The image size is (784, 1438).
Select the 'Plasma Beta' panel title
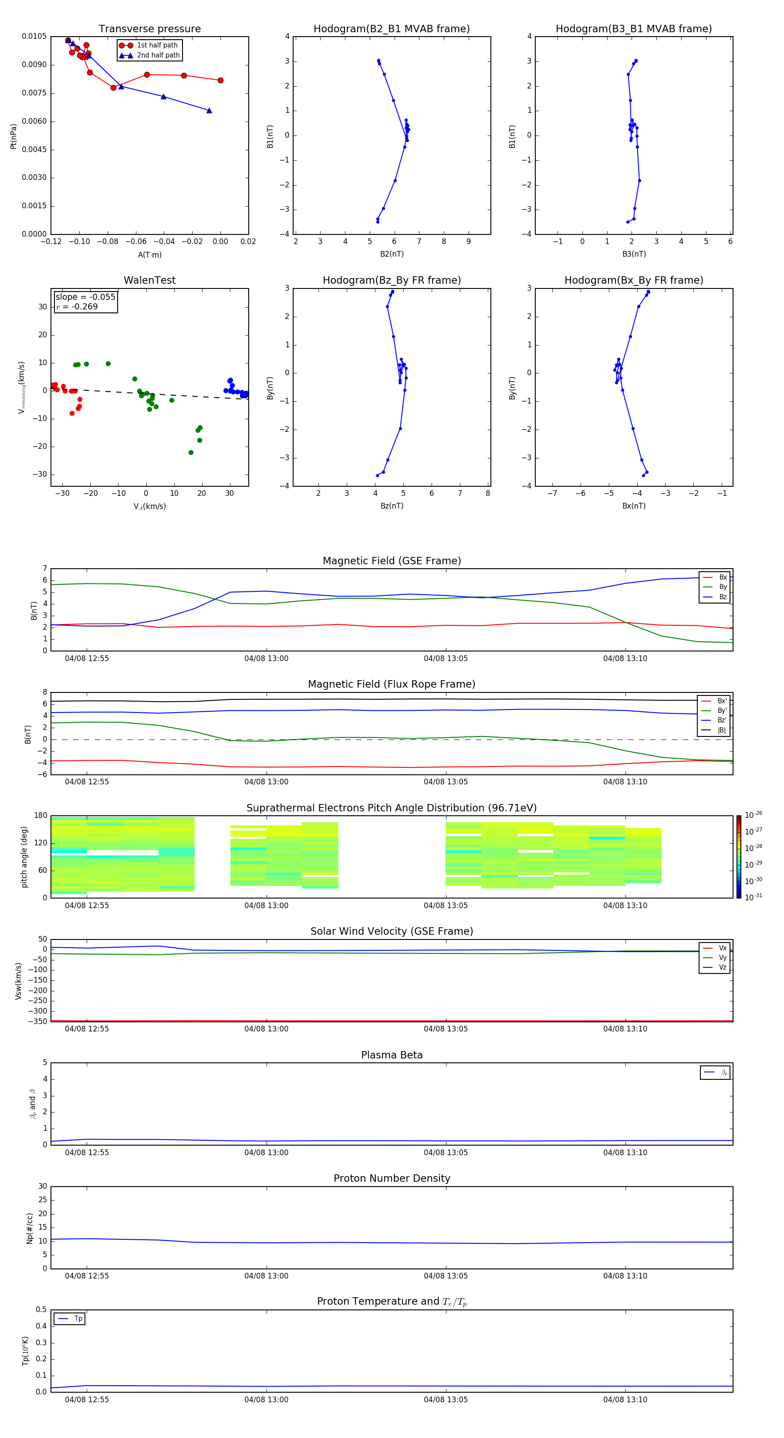click(x=392, y=1055)
